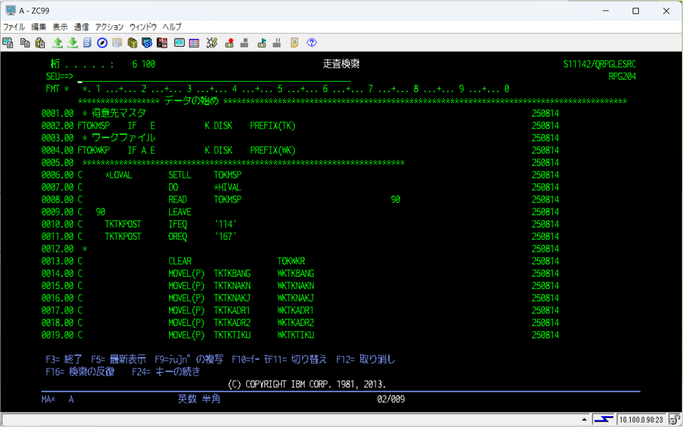Click the 走査検索 screen title
This screenshot has height=427, width=683.
tap(341, 64)
